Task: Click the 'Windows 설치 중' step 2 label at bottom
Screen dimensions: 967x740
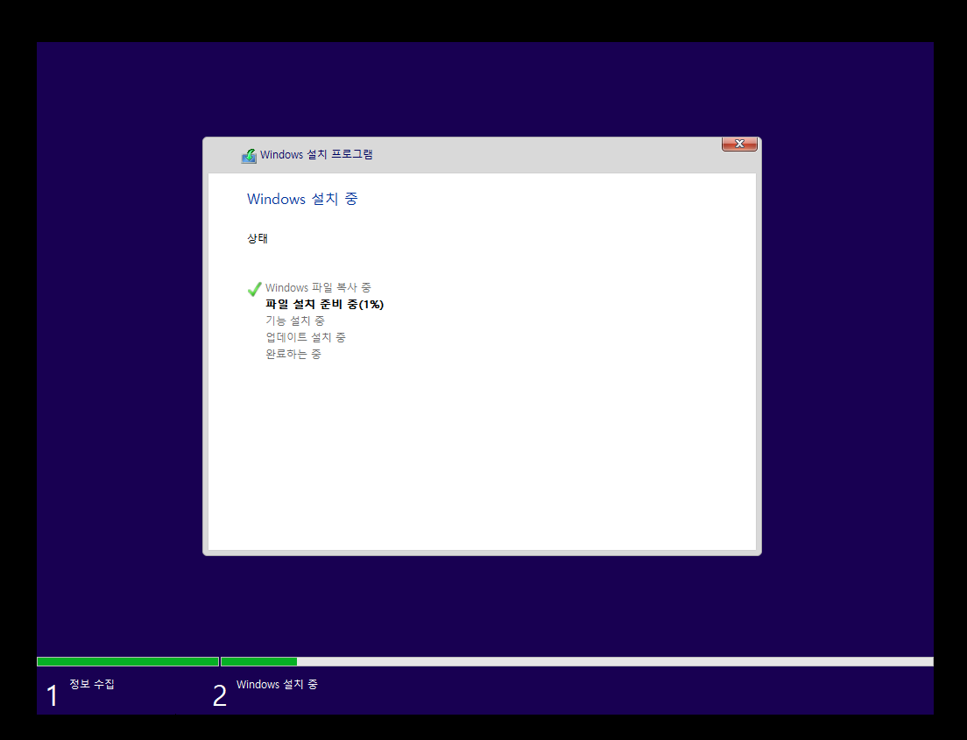Action: tap(277, 685)
